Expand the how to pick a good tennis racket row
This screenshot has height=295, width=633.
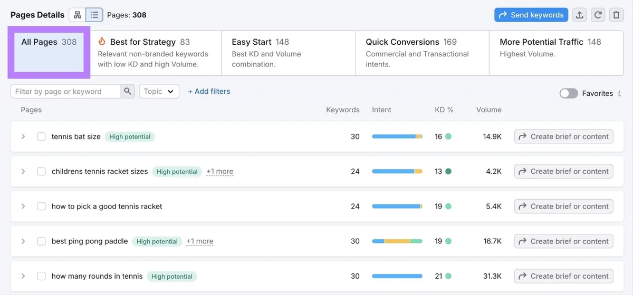(23, 206)
